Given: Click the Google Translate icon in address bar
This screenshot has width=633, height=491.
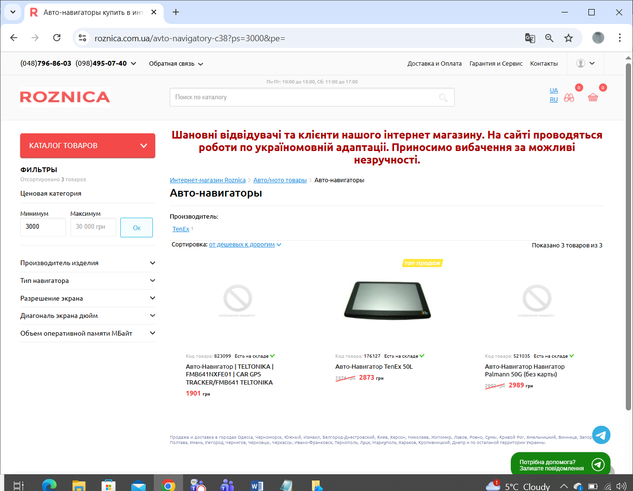Looking at the screenshot, I should 530,38.
